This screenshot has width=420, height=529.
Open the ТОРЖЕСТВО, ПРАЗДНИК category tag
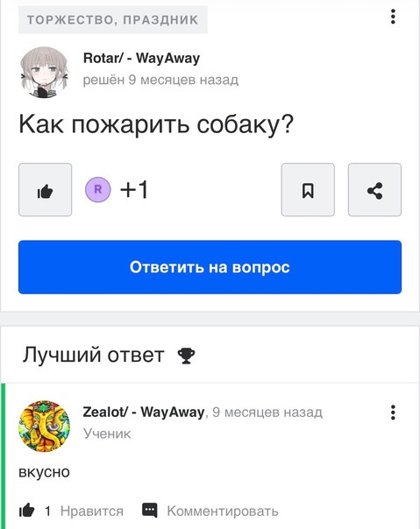coord(113,19)
